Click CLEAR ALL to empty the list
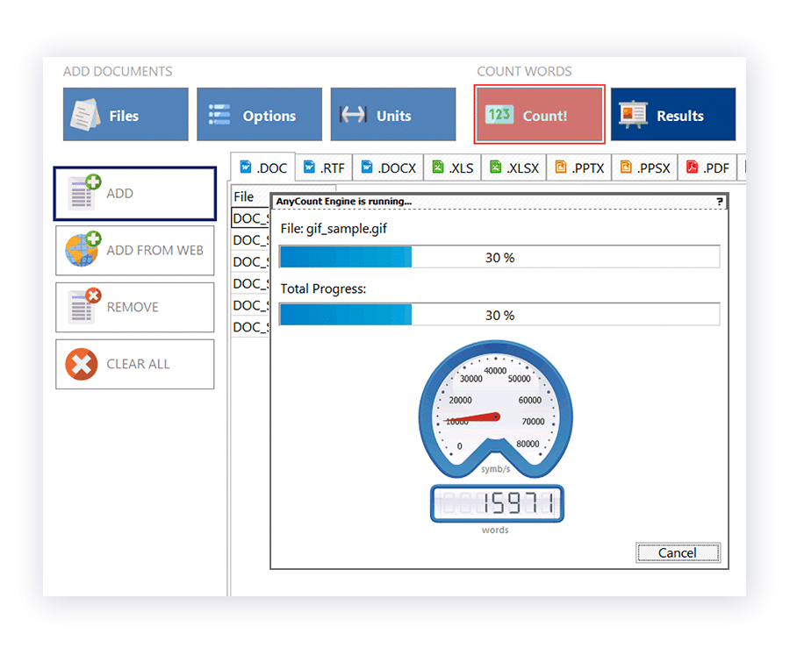Screen dimensions: 790x655 click(x=135, y=364)
